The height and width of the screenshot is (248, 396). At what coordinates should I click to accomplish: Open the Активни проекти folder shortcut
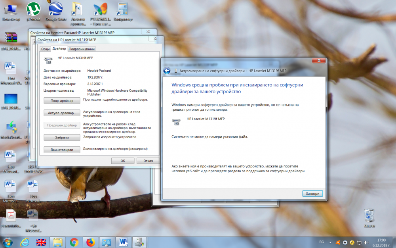pos(78,14)
